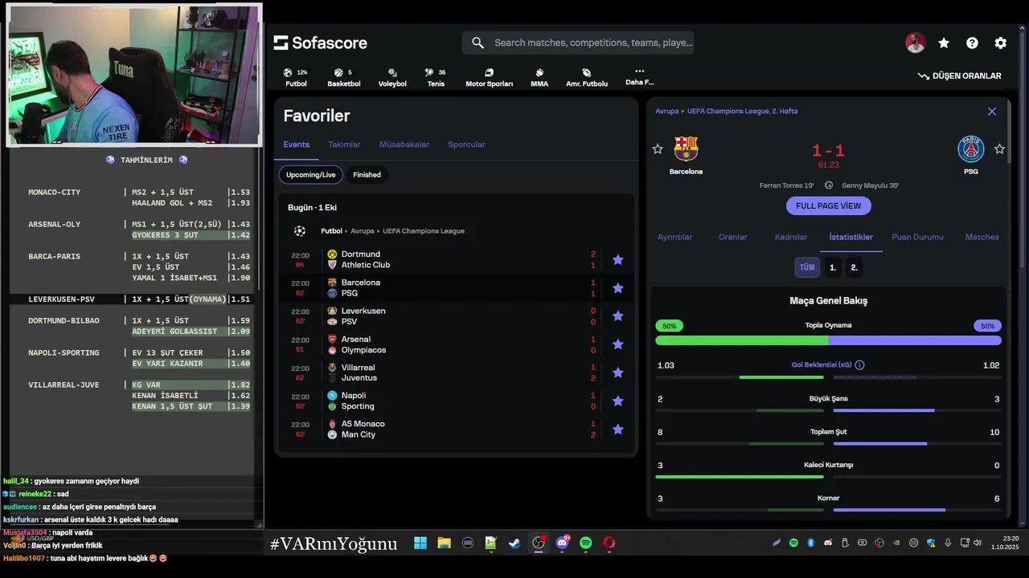Open the help question mark icon
Image resolution: width=1029 pixels, height=578 pixels.
click(972, 43)
